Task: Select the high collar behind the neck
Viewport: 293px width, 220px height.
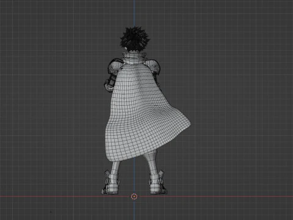Action: [x=134, y=58]
